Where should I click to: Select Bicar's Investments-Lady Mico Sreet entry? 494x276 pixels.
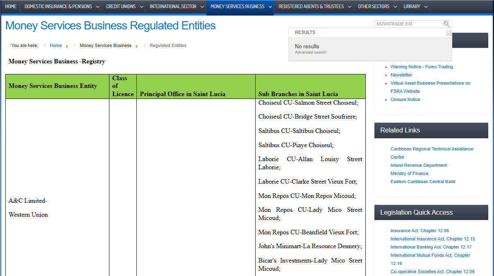pyautogui.click(x=310, y=265)
